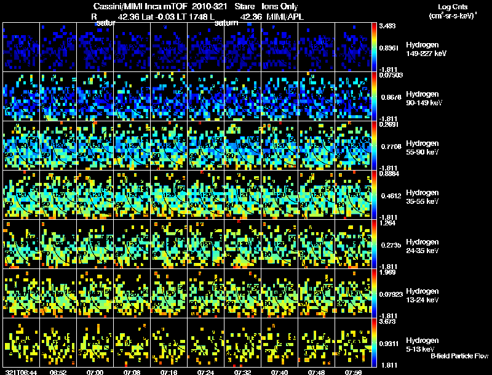Click the Hydrogen 13-24 keV color bar
Viewport: 492px width, 375px height.
point(374,294)
